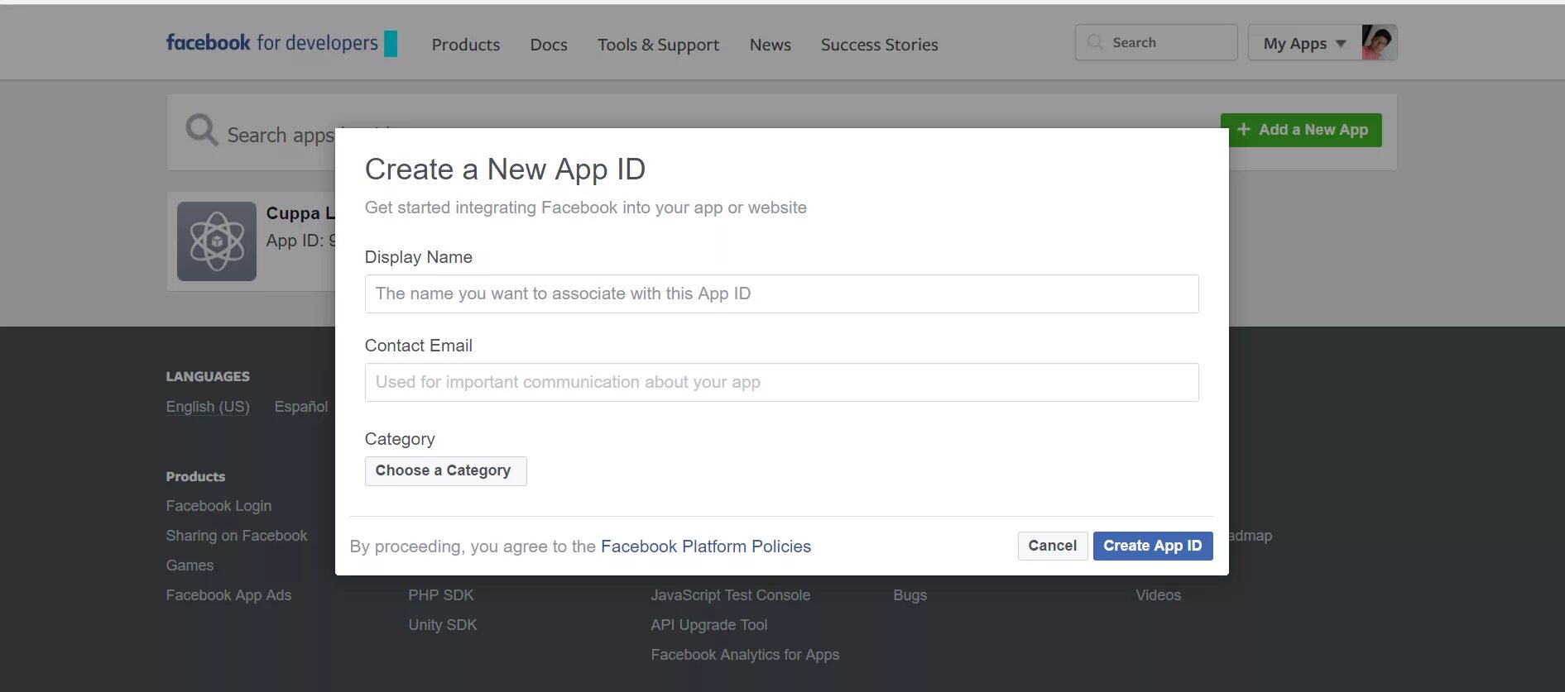Click the magnifier icon in Search apps bar
Screen dimensions: 1565x692
202,131
